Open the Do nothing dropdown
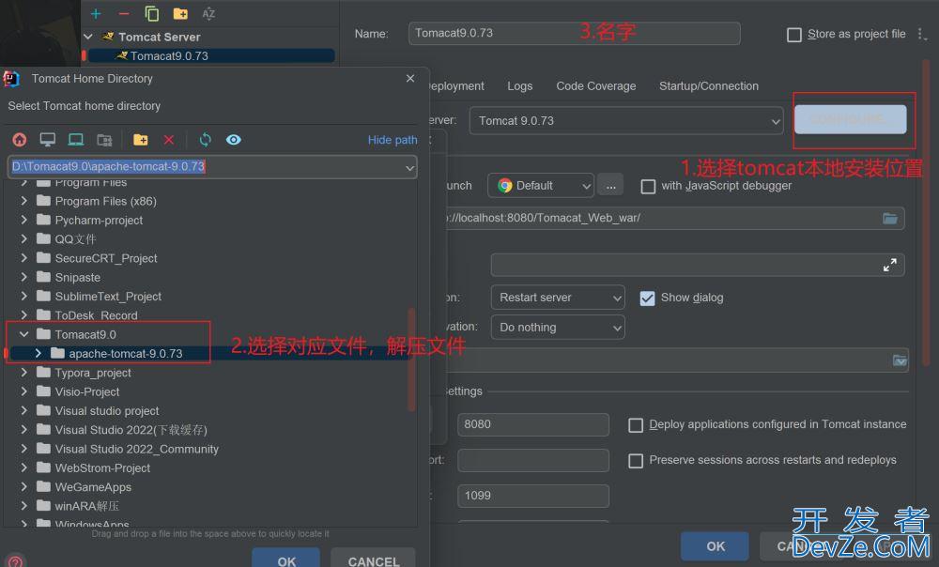Viewport: 939px width, 567px height. pos(558,328)
